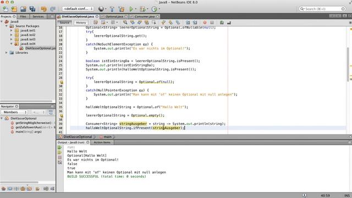Click the Next Bookmark icon
Screen dimensions: 352x198
pos(170,23)
